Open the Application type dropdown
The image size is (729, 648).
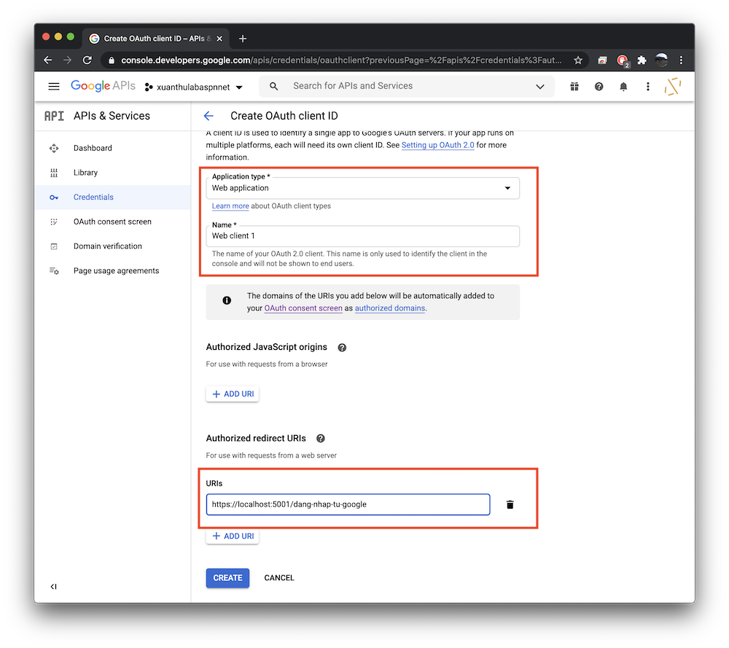(x=362, y=188)
